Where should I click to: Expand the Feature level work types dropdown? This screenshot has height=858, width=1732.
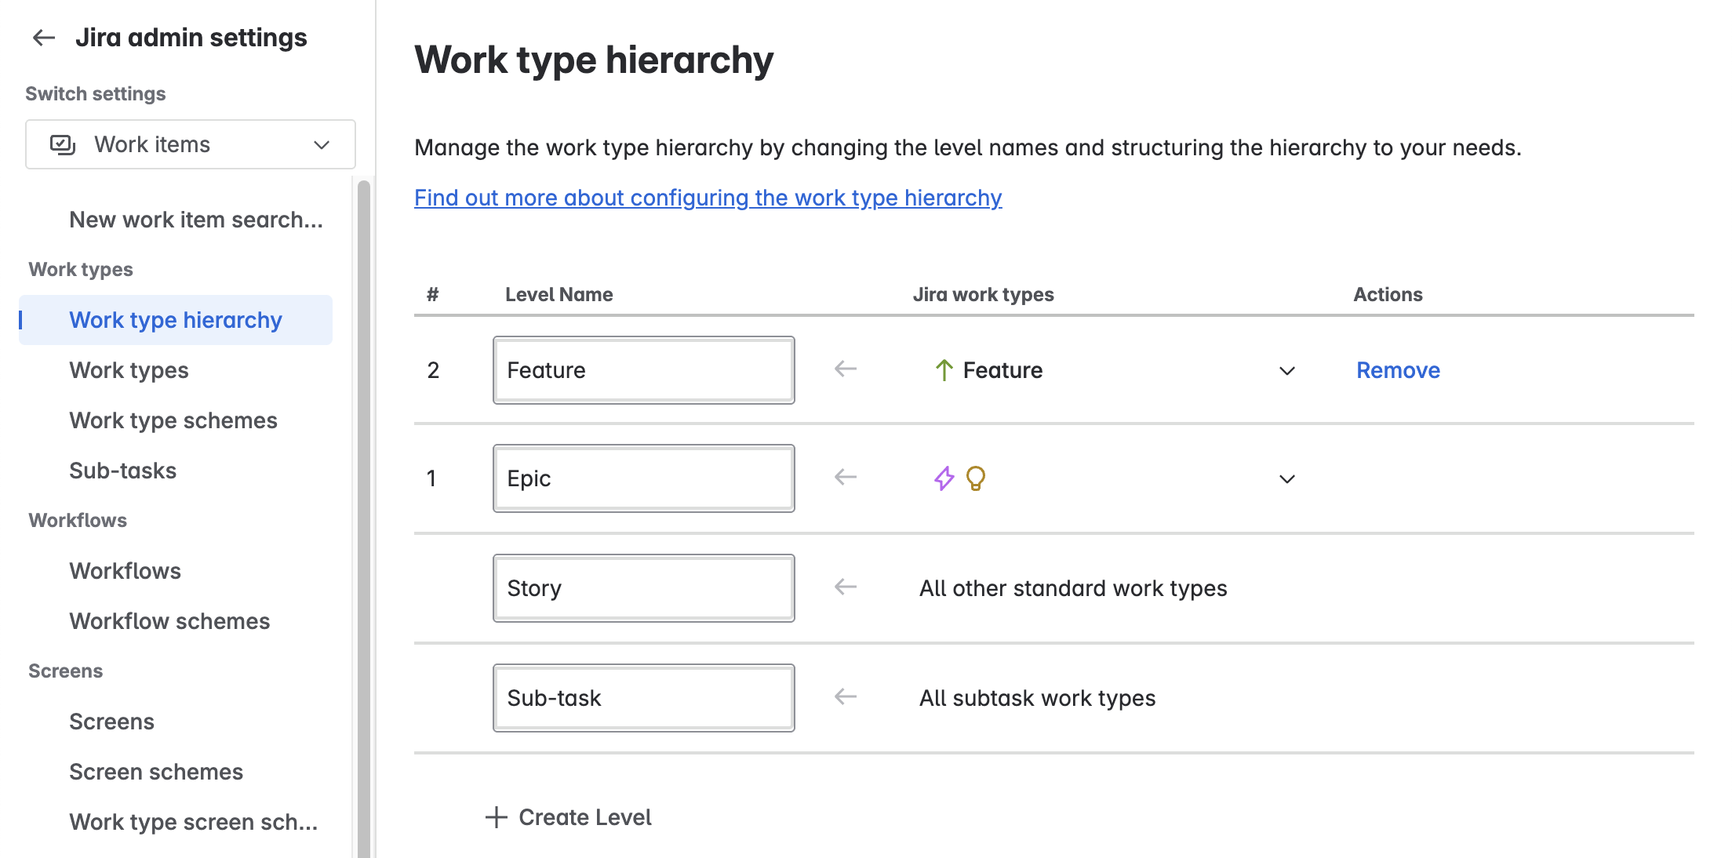pos(1286,370)
